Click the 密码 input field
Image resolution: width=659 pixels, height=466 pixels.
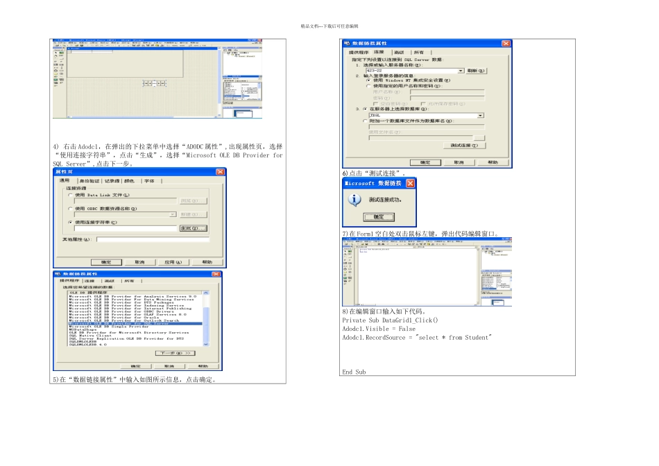point(447,98)
